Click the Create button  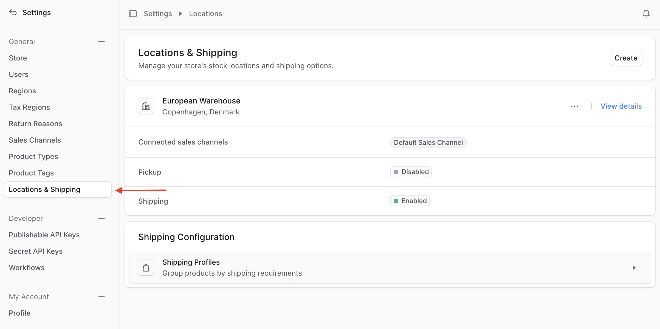[x=626, y=58]
